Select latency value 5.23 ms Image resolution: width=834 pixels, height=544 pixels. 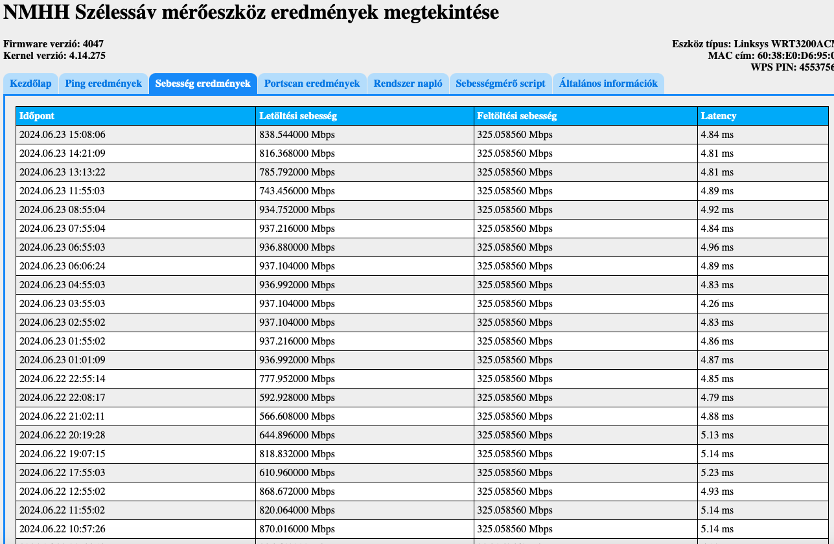(x=717, y=473)
